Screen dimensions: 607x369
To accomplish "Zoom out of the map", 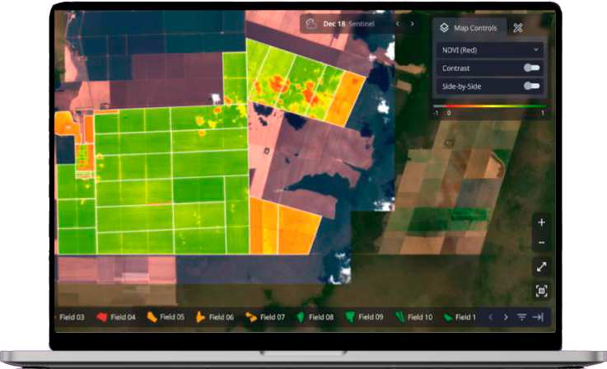I will 541,242.
